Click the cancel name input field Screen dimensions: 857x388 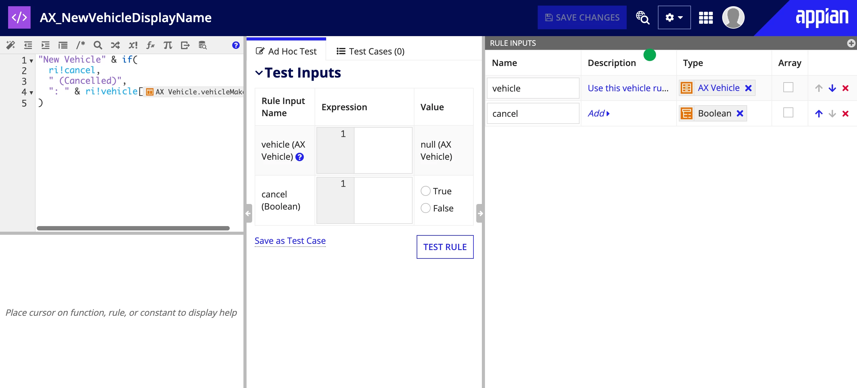coord(533,114)
